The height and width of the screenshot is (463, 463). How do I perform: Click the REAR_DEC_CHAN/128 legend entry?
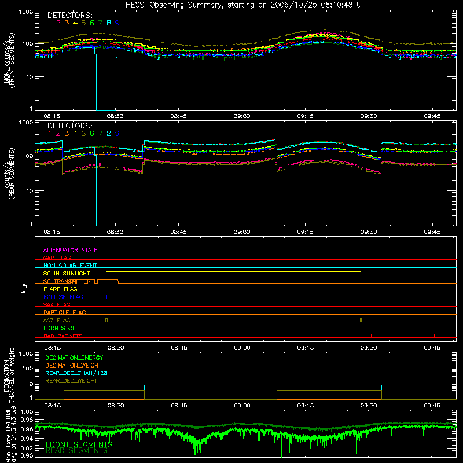76,373
